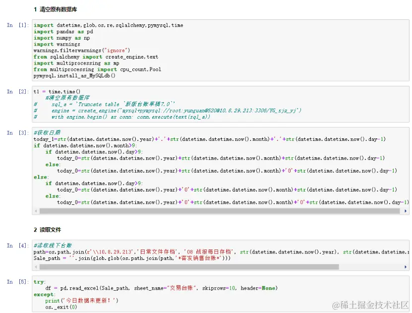This screenshot has height=313, width=412.
Task: Click the heading '2 读取文件'
Action: (47, 230)
